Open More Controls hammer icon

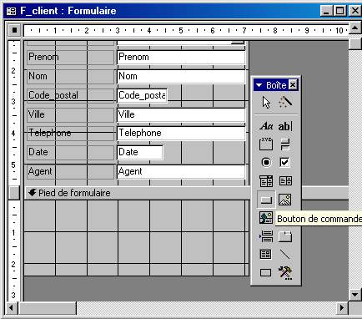click(285, 272)
